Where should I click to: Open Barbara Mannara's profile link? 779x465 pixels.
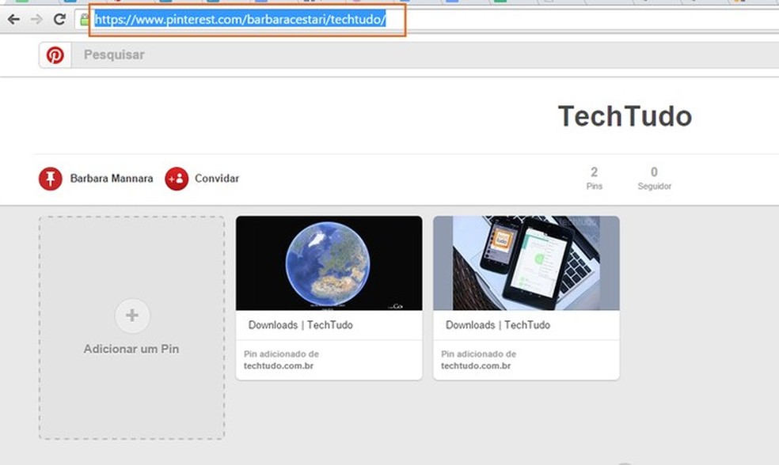coord(112,179)
